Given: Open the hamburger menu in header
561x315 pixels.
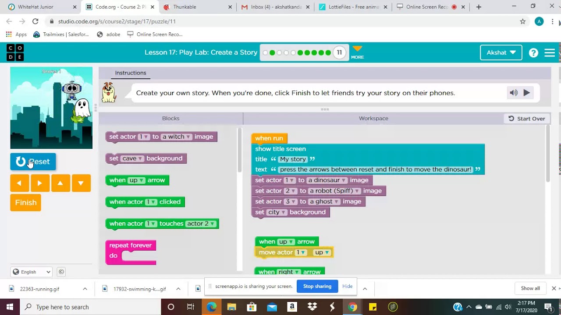Looking at the screenshot, I should pyautogui.click(x=550, y=52).
